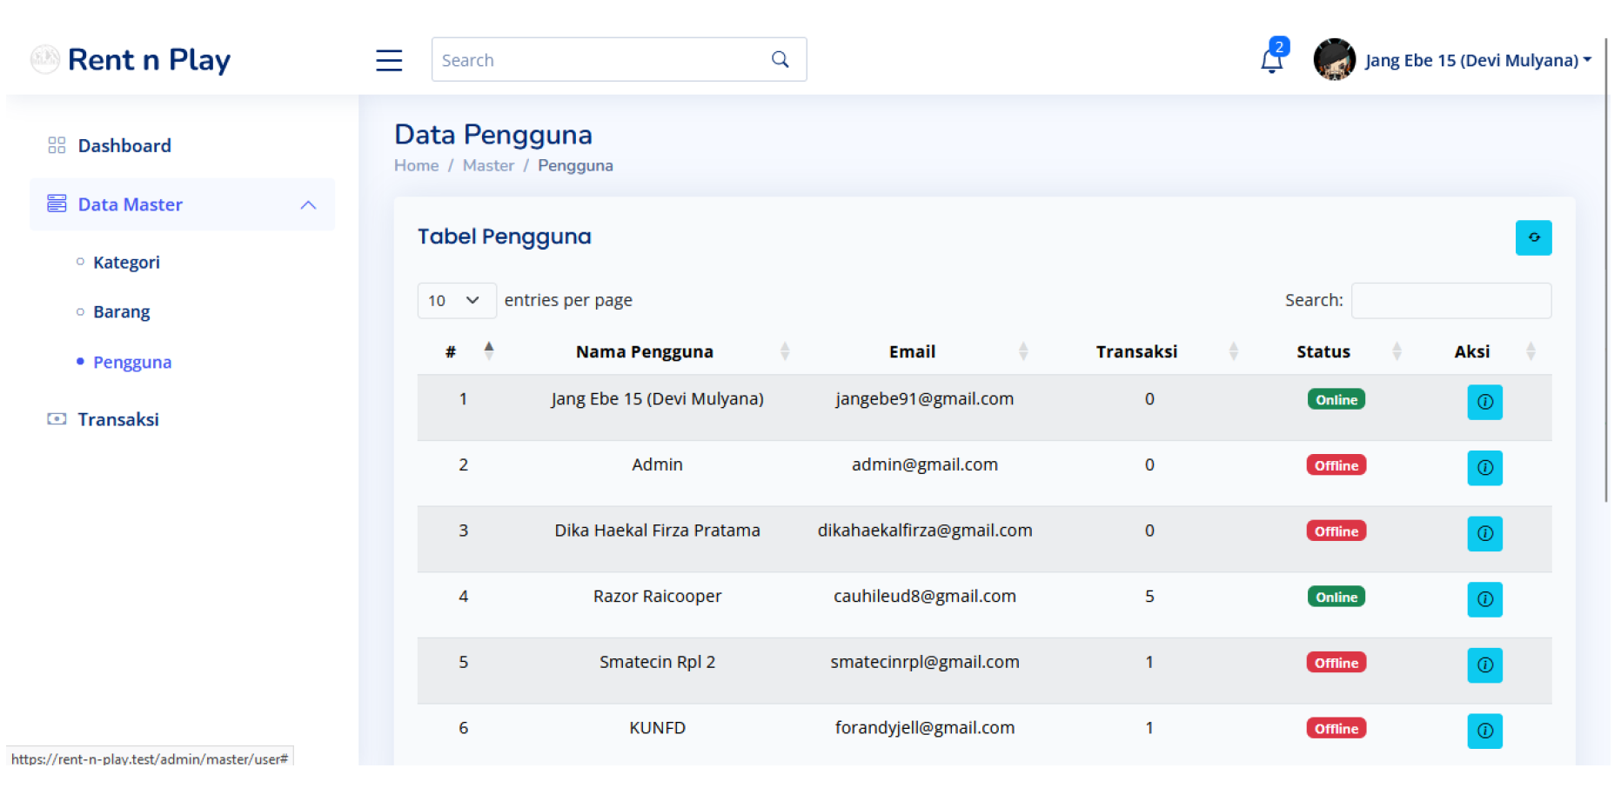Click the search magnifier icon
Image resolution: width=1621 pixels, height=788 pixels.
coord(780,59)
